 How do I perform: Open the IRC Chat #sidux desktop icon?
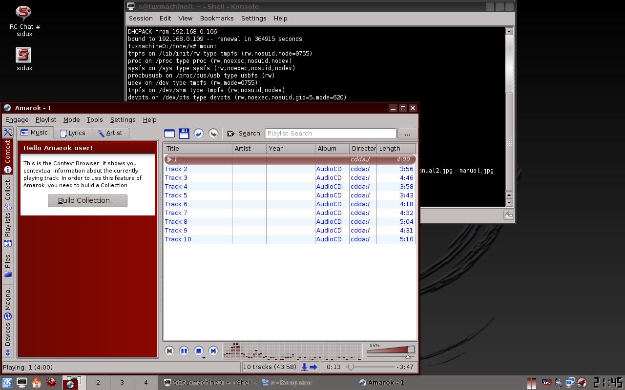(24, 20)
